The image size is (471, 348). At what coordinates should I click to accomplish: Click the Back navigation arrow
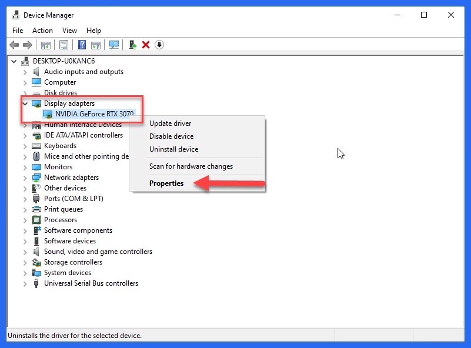[14, 45]
